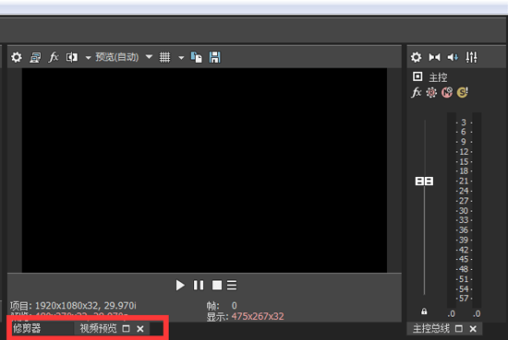Image resolution: width=508 pixels, height=340 pixels.
Task: Toggle the fader channel lock icon
Action: [424, 311]
